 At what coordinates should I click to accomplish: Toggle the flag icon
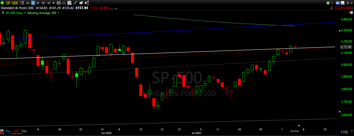click(332, 3)
